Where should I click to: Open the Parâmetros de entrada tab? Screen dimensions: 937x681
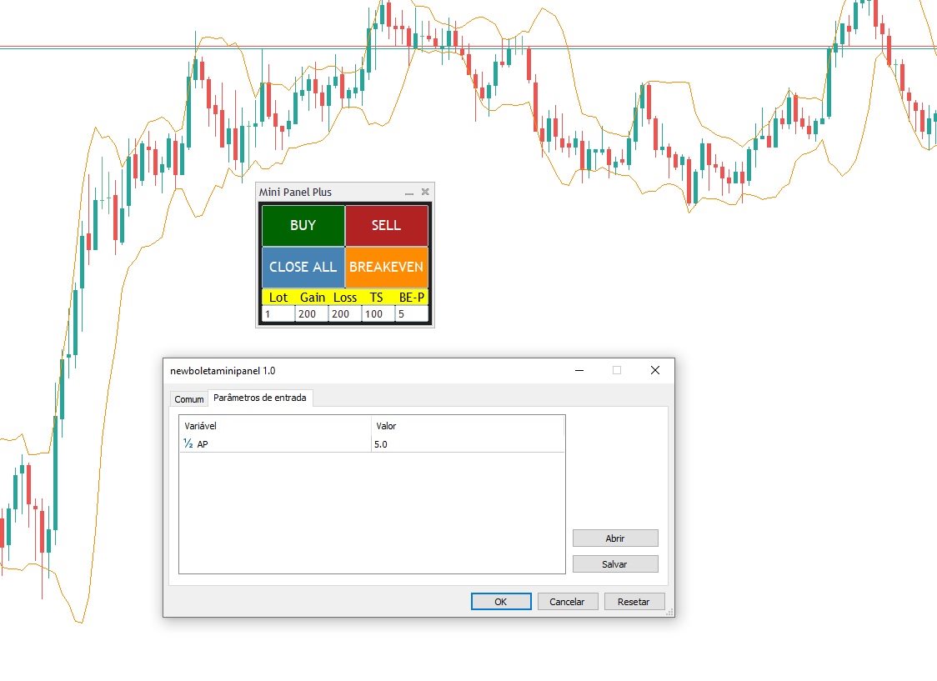point(258,398)
